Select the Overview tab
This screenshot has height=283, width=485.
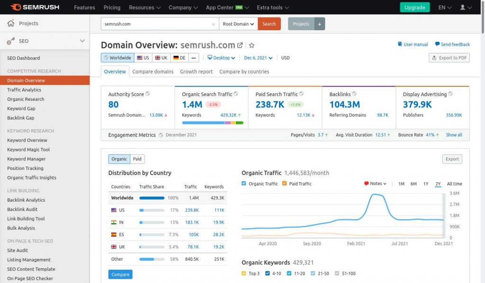[115, 71]
